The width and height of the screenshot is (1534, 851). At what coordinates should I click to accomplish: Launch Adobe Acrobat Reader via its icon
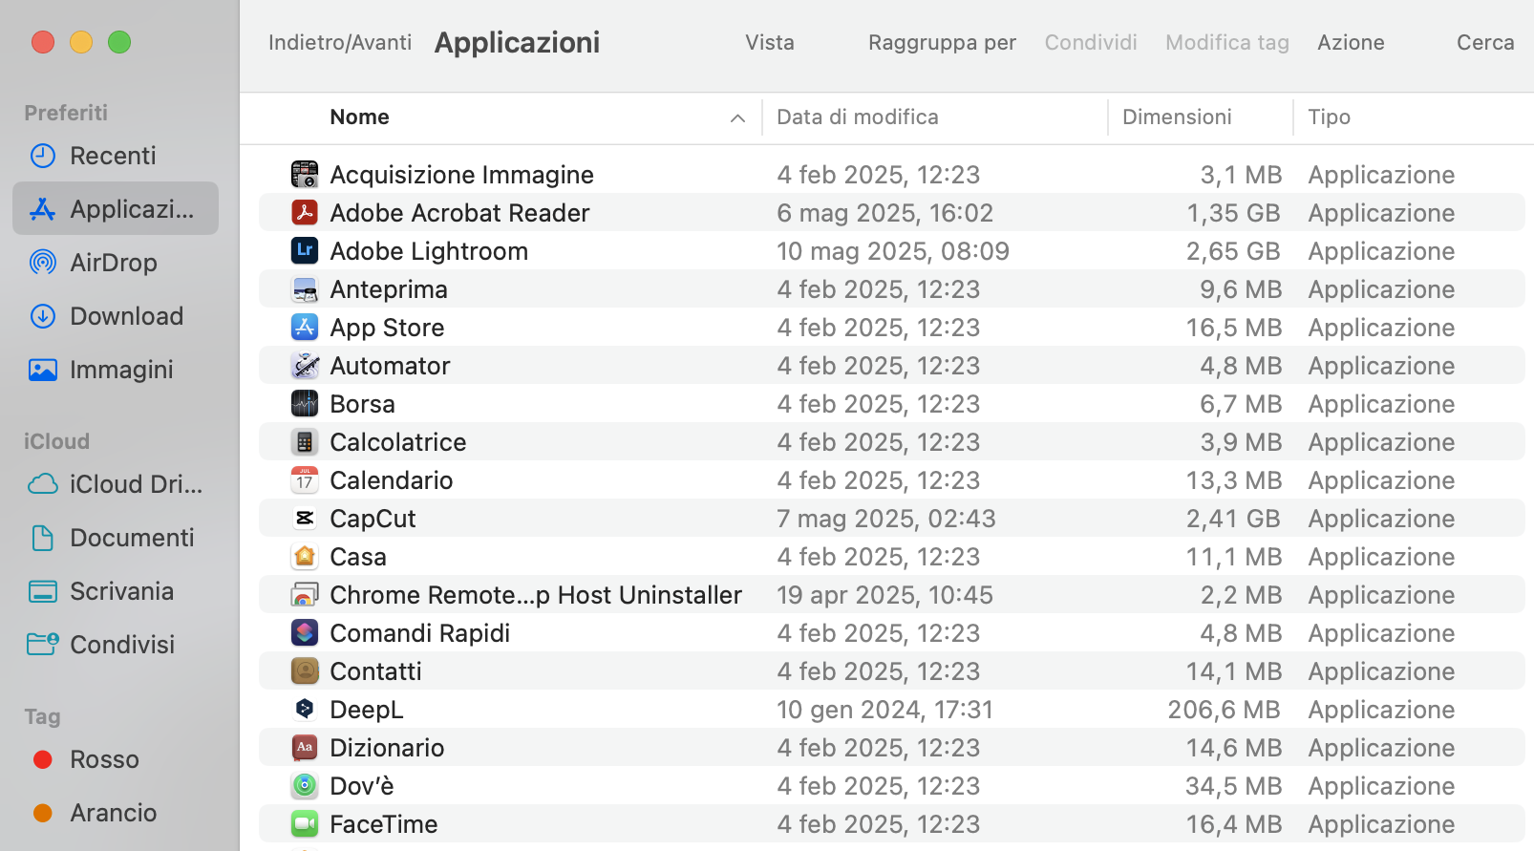[x=304, y=212]
